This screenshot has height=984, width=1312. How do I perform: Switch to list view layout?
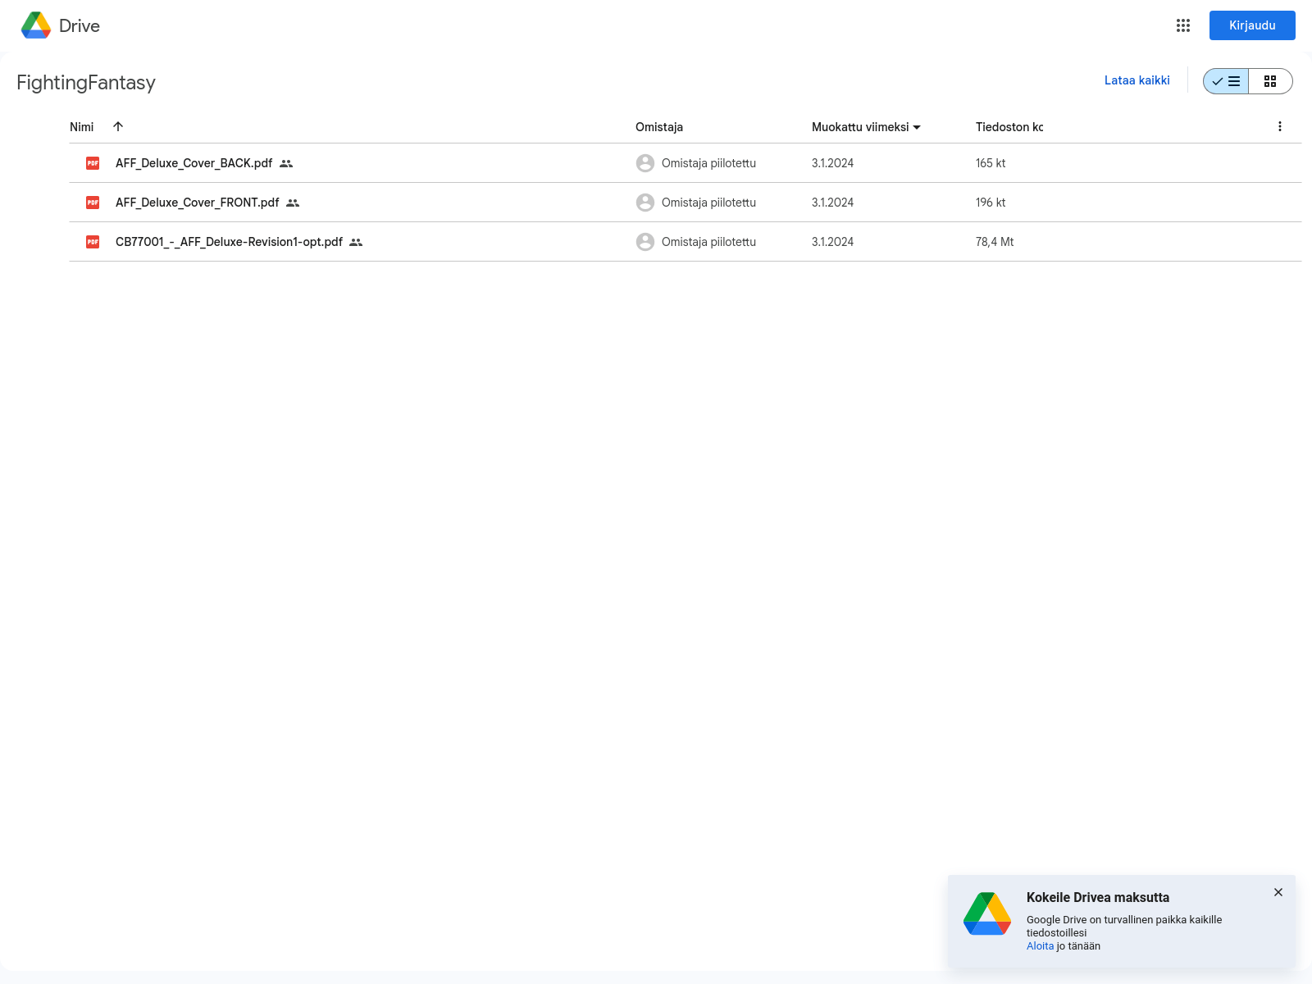click(1226, 81)
